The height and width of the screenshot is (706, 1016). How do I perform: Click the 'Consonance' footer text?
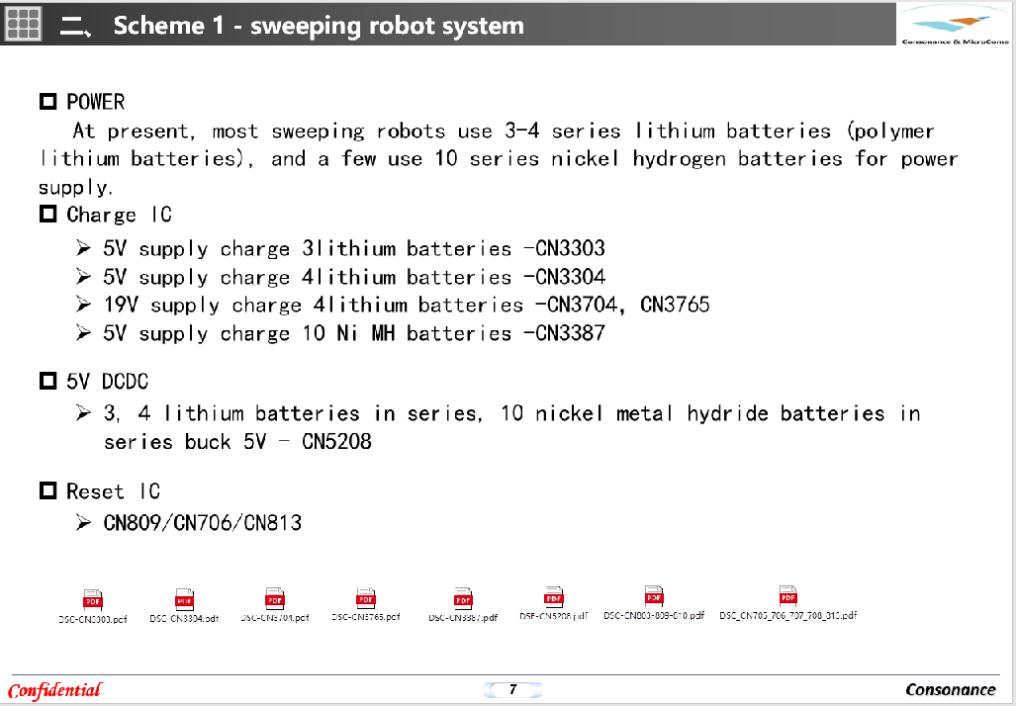[950, 690]
